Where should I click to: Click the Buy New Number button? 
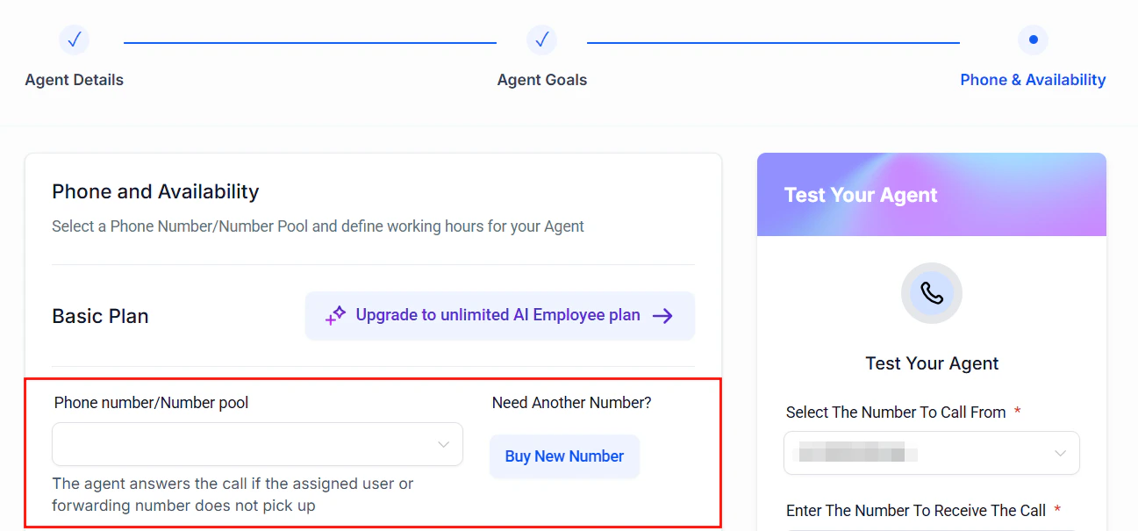click(x=564, y=456)
